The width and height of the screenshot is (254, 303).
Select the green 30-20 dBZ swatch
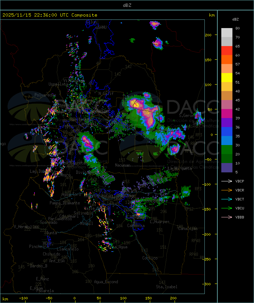[x=227, y=150]
